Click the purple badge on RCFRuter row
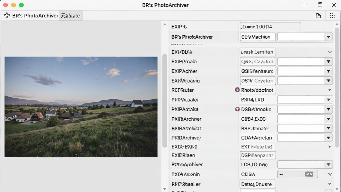Screen dimensions: 341x192 coord(237,90)
